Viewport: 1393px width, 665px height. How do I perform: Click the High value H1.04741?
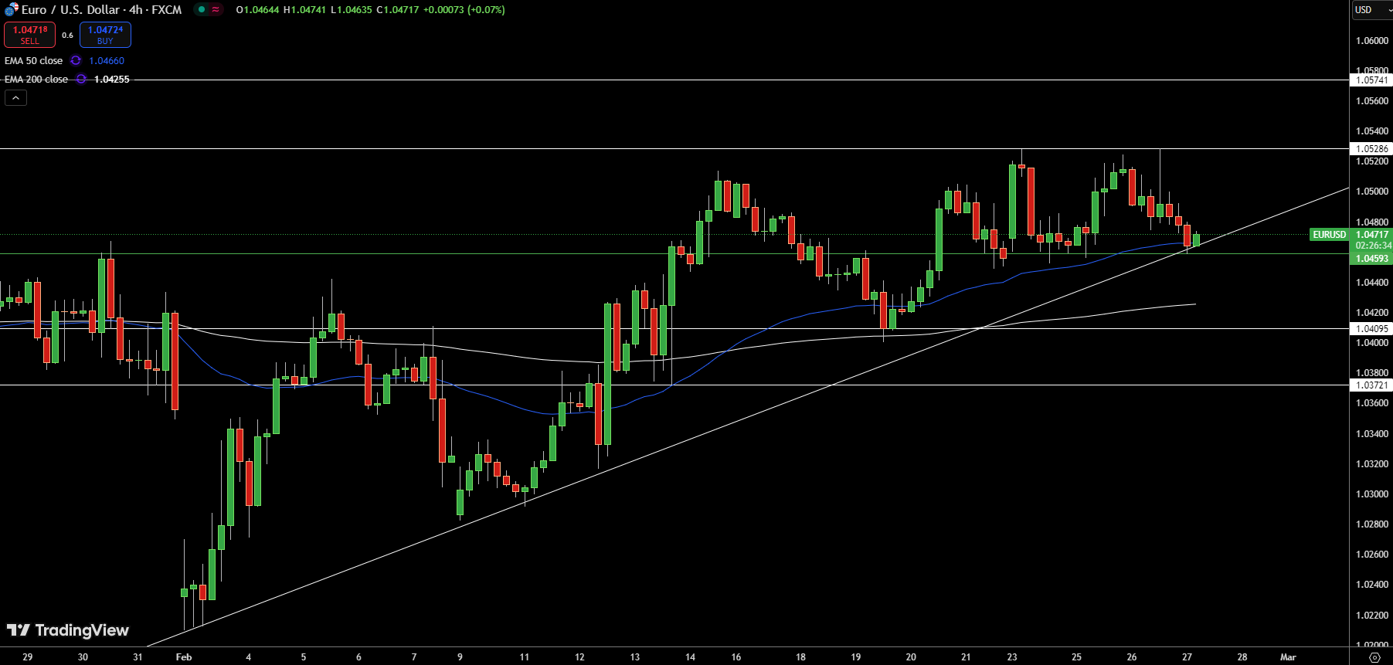[304, 9]
